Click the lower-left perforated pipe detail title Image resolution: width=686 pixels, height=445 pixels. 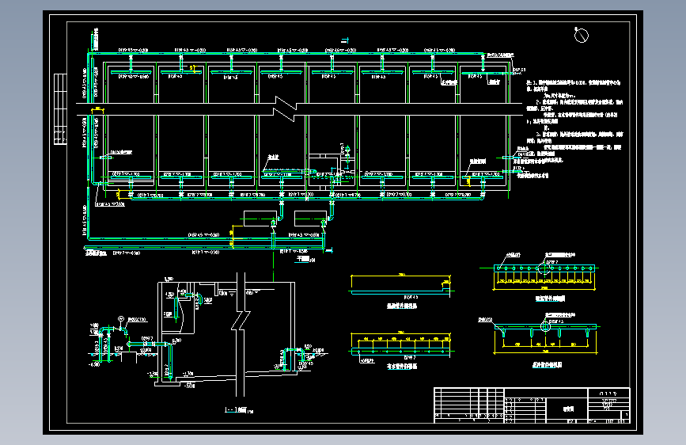click(402, 366)
